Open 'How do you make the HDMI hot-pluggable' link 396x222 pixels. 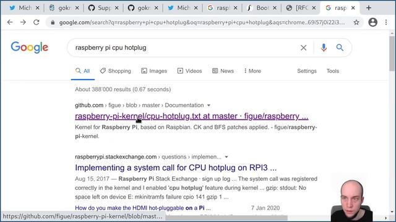point(143,208)
